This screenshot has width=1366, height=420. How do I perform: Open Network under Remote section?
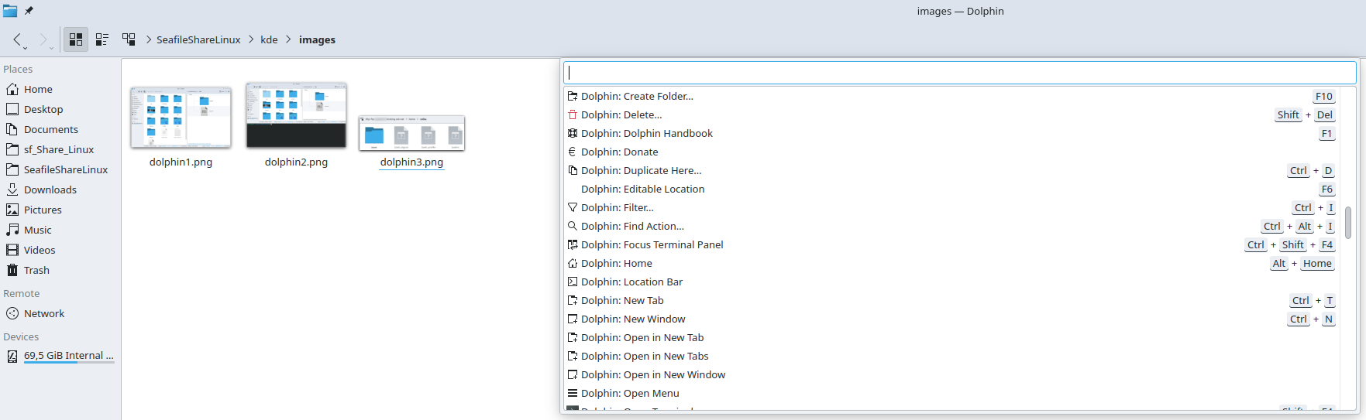coord(44,313)
